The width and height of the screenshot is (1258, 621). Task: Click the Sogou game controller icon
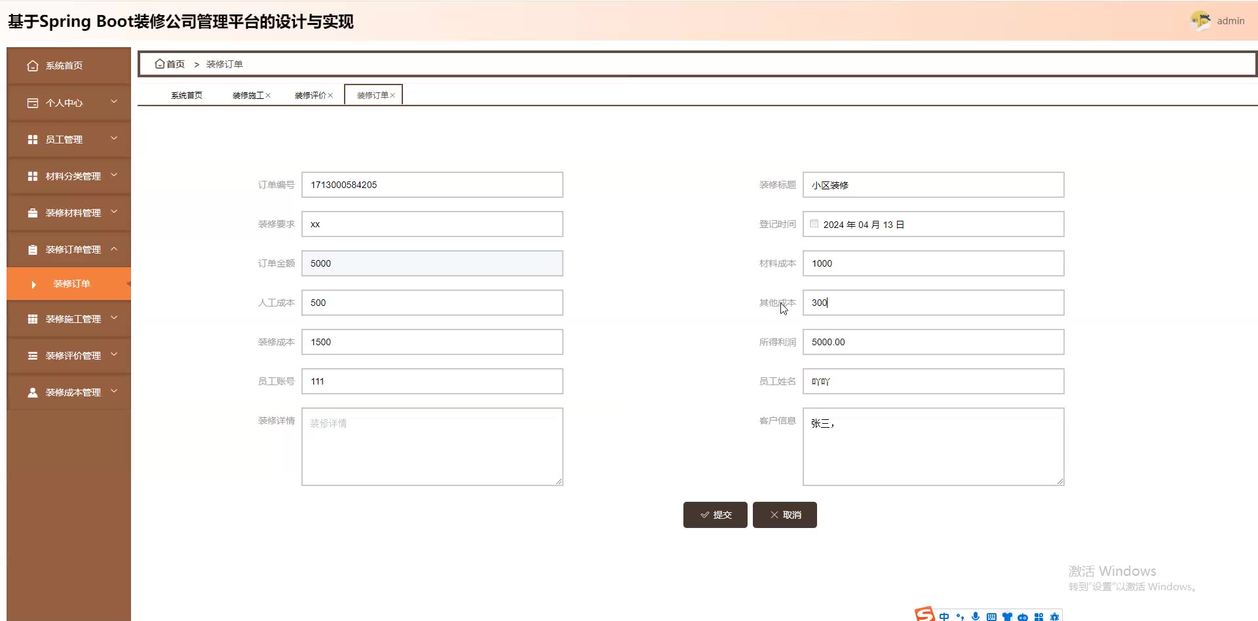click(1023, 617)
